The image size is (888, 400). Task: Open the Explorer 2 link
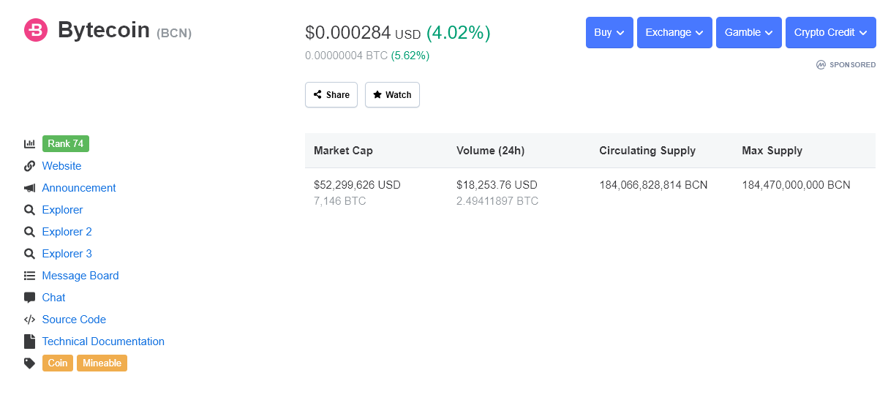point(67,232)
